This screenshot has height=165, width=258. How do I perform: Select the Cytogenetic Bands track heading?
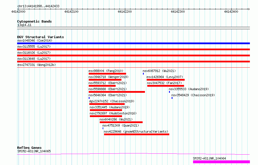[34, 21]
